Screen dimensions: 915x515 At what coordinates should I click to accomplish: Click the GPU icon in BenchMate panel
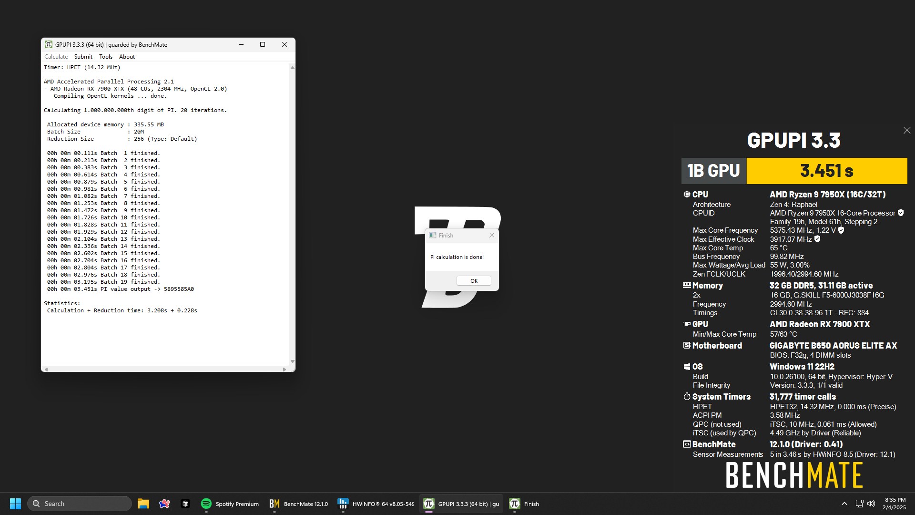point(687,324)
